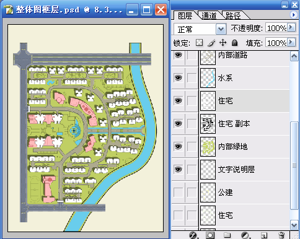Switch to the 路径 tab

tap(233, 15)
